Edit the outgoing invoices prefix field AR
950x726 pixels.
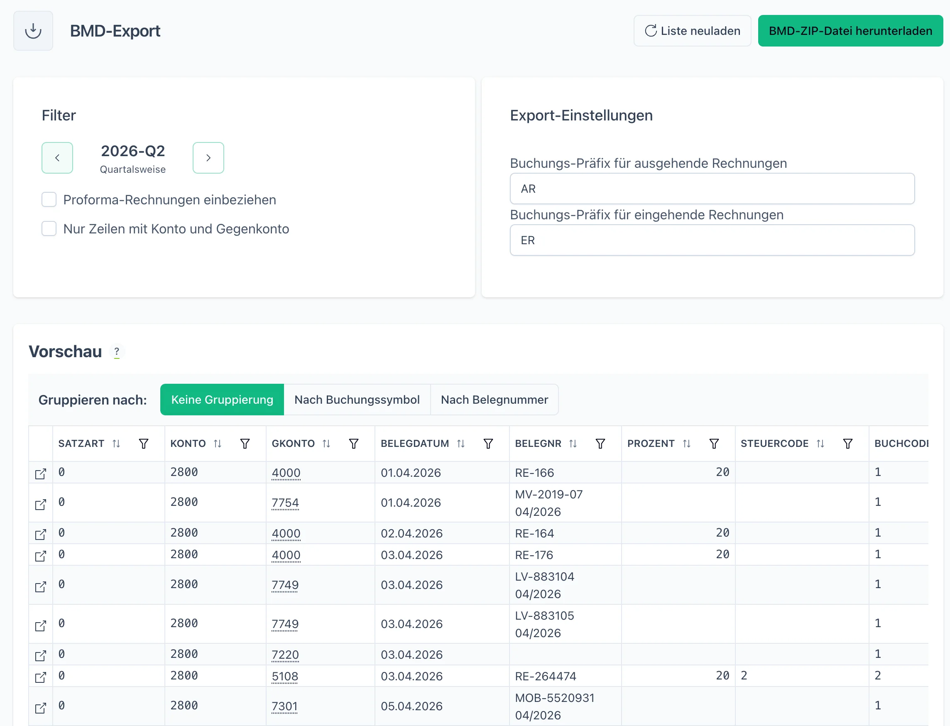712,189
